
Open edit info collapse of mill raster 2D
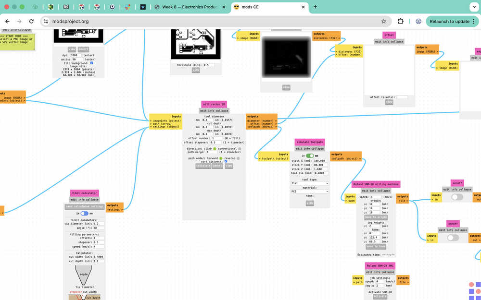click(214, 111)
